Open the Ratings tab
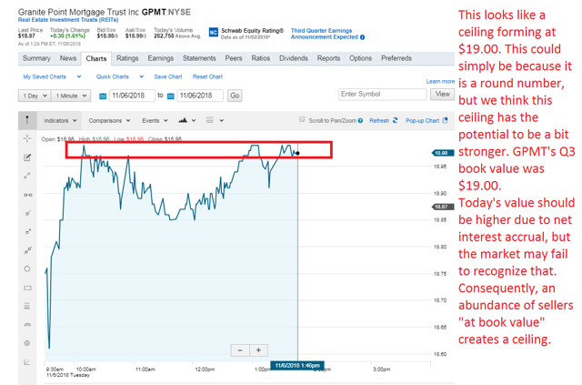Image resolution: width=582 pixels, height=385 pixels. coord(127,58)
